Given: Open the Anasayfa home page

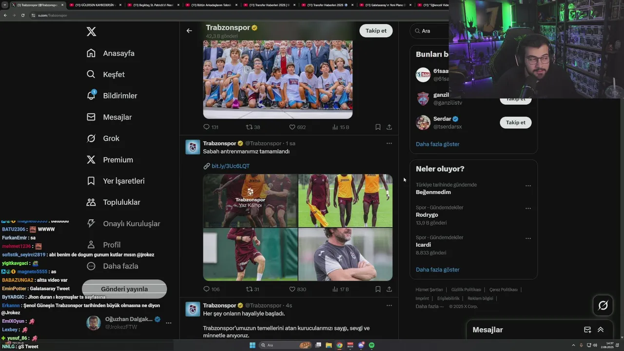Looking at the screenshot, I should pos(111,53).
